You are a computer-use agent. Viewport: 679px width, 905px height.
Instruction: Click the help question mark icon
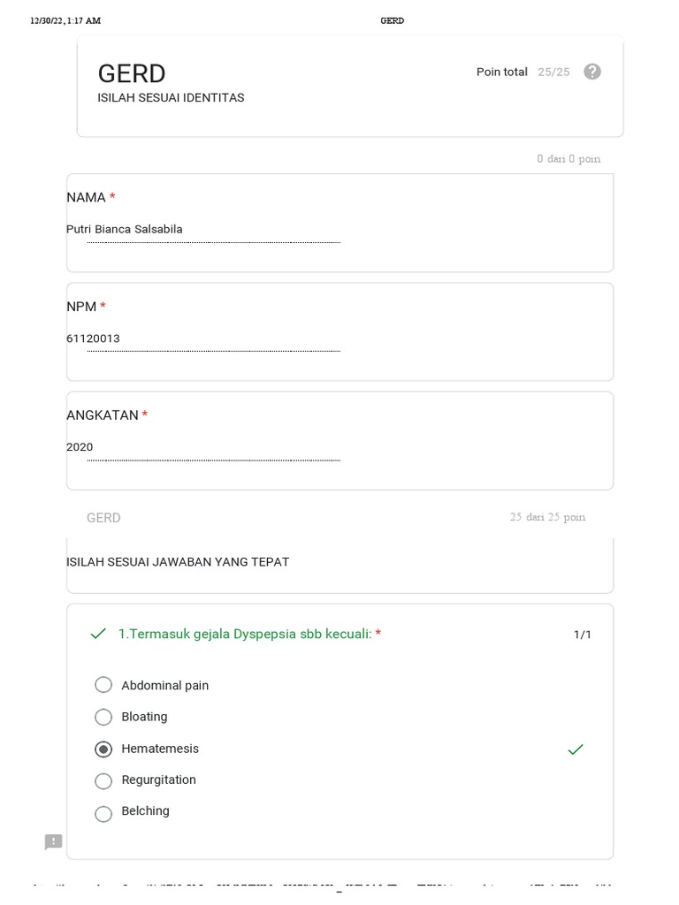tap(592, 72)
